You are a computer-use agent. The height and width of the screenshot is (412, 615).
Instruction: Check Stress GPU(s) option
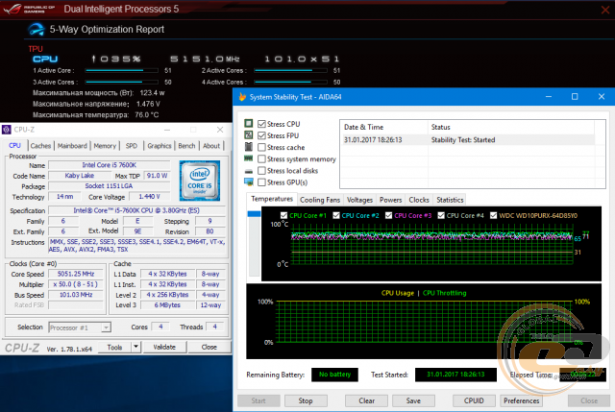point(261,182)
